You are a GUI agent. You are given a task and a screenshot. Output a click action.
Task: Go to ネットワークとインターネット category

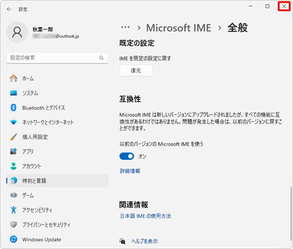[57, 122]
